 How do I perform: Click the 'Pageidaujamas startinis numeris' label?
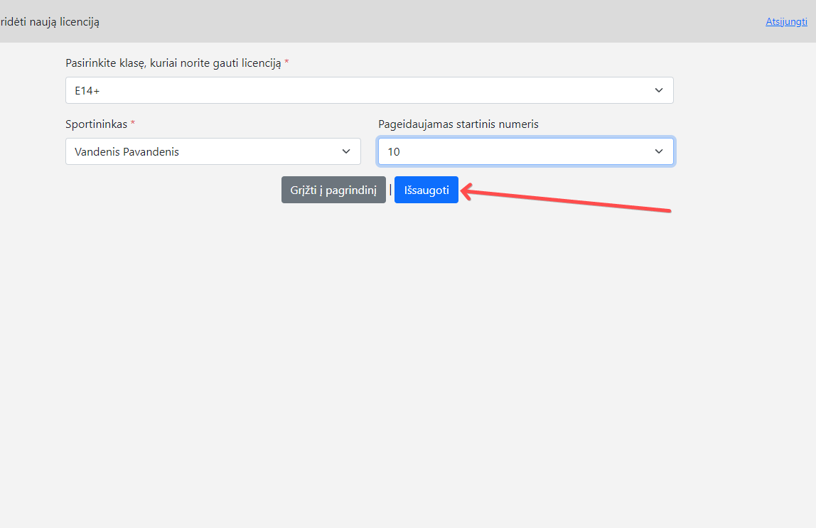458,124
